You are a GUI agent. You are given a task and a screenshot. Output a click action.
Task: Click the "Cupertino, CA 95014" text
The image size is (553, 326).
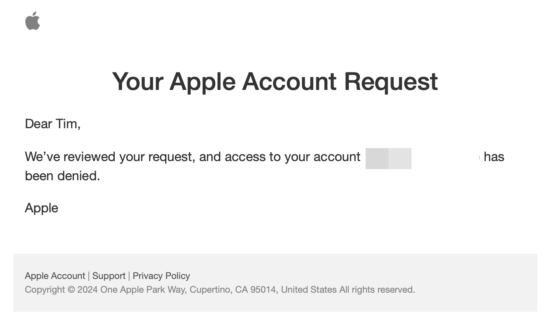tap(233, 290)
